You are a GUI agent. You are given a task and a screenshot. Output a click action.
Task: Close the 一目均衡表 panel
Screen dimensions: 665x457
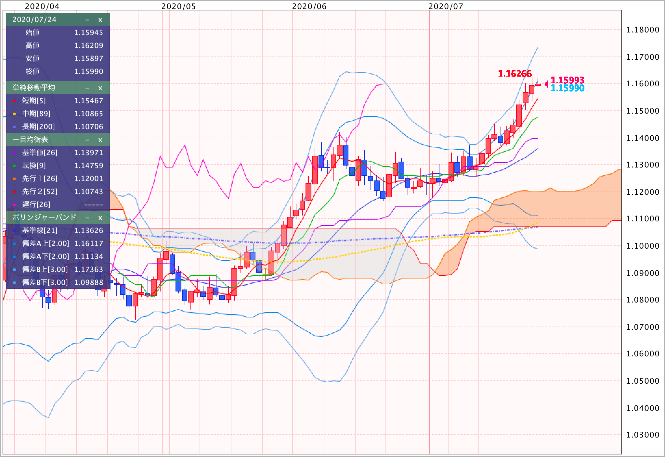click(100, 140)
